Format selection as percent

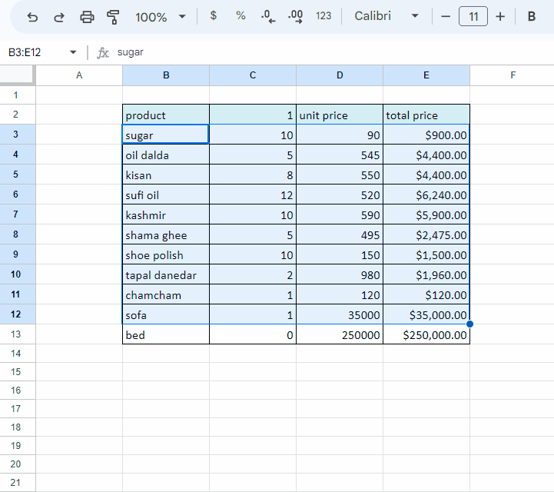241,16
